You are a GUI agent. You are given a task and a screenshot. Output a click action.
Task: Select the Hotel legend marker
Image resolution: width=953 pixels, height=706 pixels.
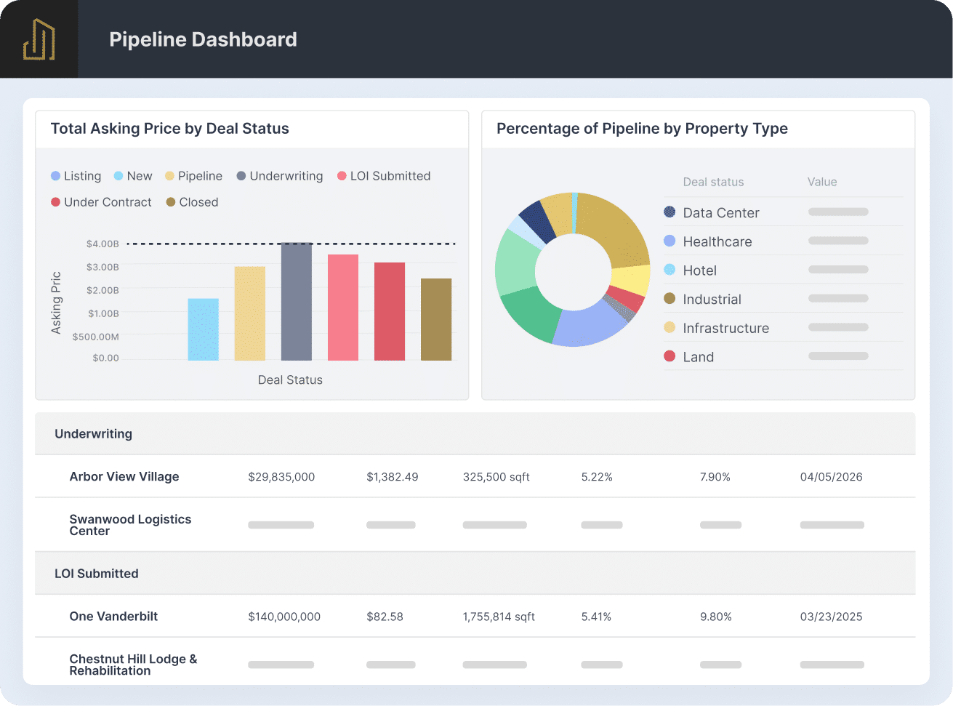coord(669,270)
